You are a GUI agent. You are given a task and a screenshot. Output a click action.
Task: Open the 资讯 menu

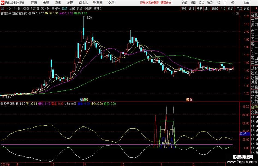tap(58, 3)
